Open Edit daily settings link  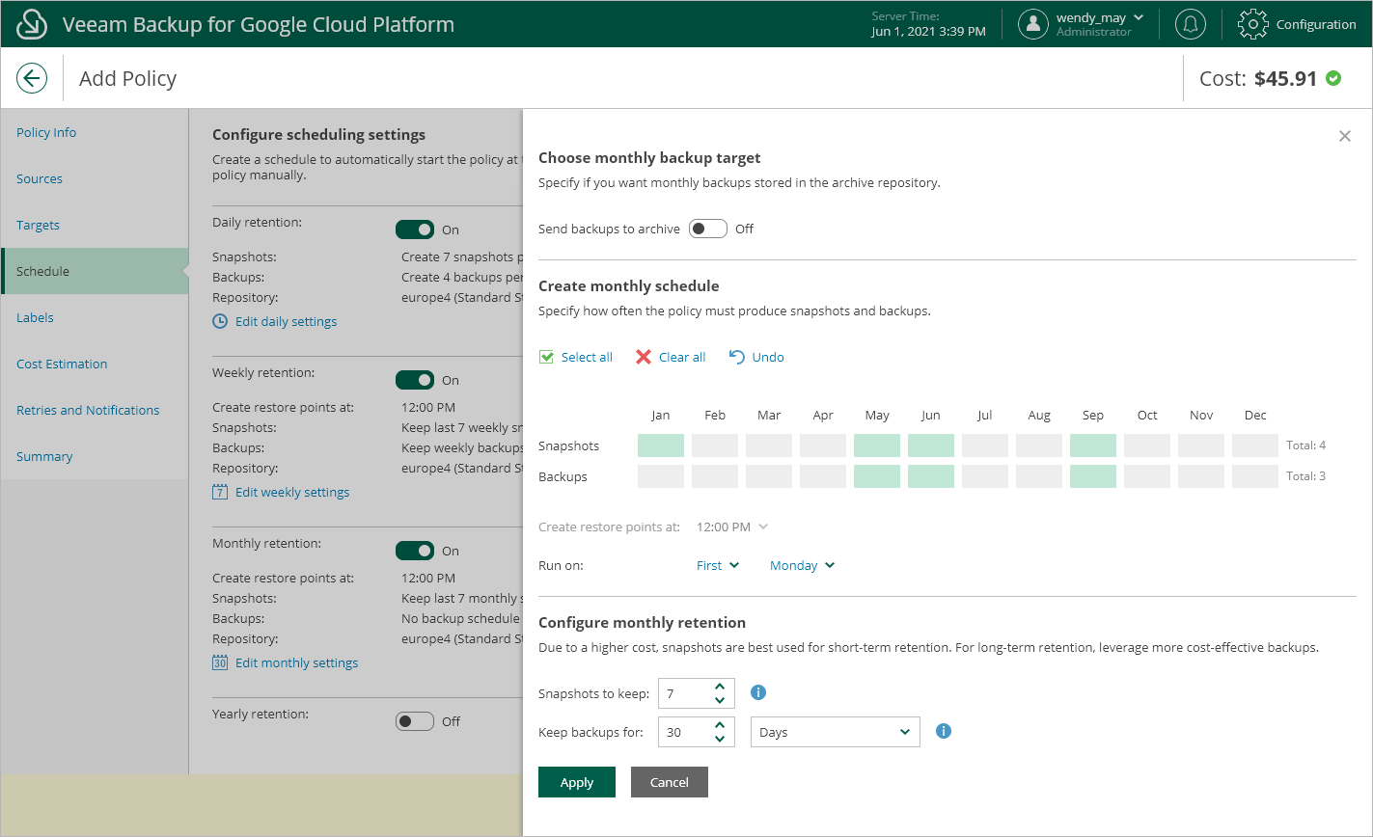(x=287, y=321)
